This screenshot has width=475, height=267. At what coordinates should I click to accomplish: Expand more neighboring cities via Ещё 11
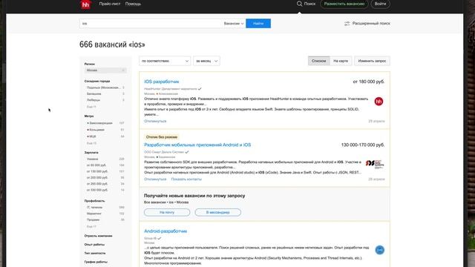[91, 107]
